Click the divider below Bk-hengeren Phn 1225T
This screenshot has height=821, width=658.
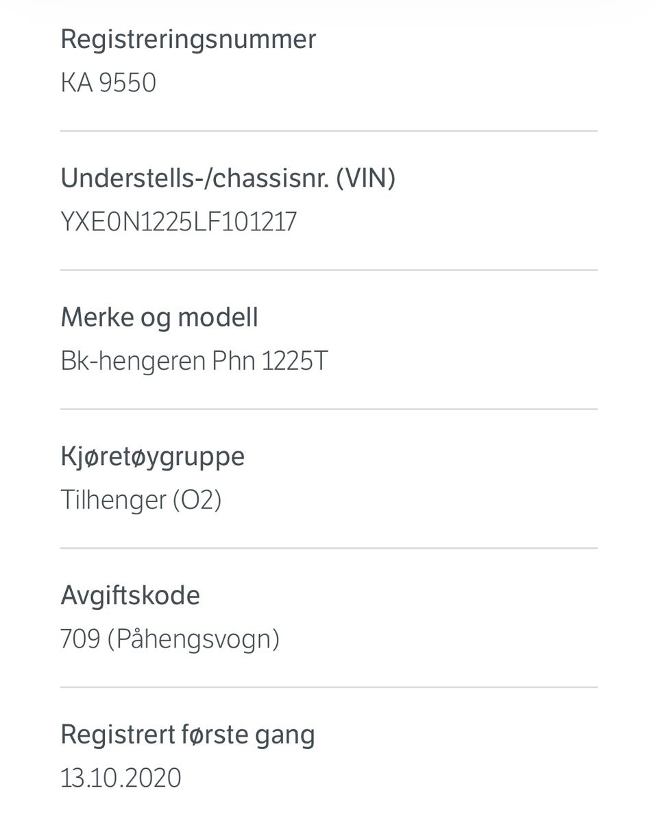[x=329, y=409]
